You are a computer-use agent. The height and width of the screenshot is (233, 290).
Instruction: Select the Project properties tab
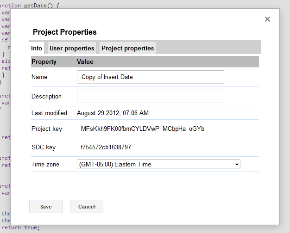pos(128,48)
